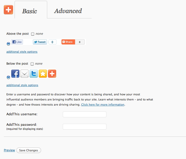This screenshot has width=186, height=159.
Task: Click the yellow star favorites icon
Action: (x=43, y=74)
